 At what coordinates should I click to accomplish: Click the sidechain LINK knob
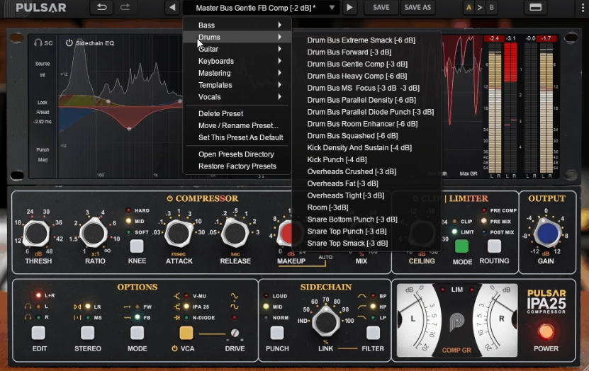325,321
